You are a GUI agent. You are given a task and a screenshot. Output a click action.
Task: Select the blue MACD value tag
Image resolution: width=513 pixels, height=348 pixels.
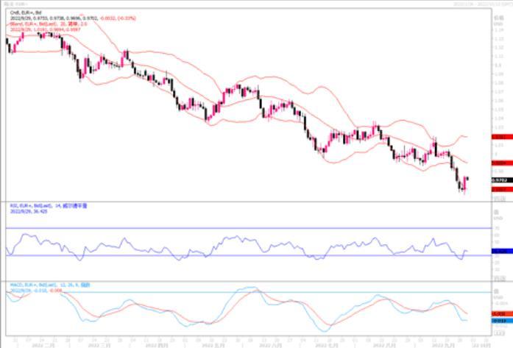[x=499, y=321]
